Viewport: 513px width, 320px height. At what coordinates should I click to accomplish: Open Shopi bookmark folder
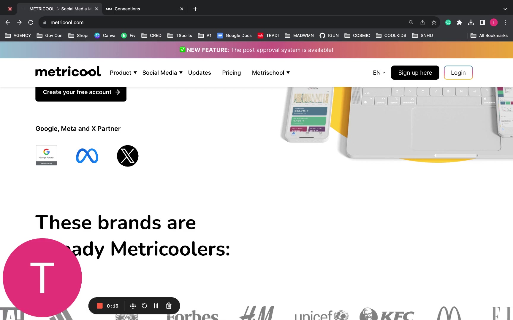(78, 35)
